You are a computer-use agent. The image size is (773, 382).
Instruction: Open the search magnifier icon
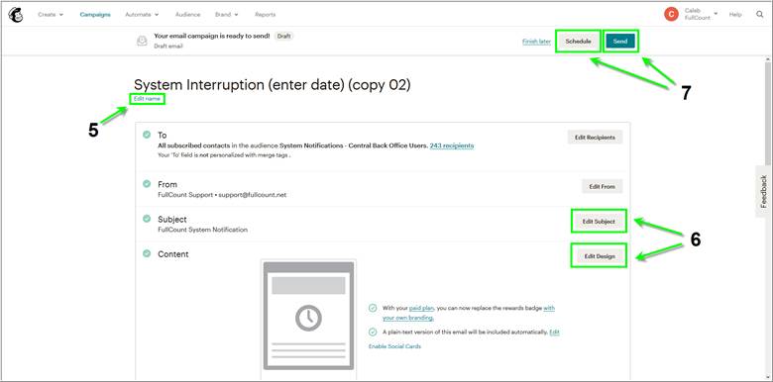760,15
